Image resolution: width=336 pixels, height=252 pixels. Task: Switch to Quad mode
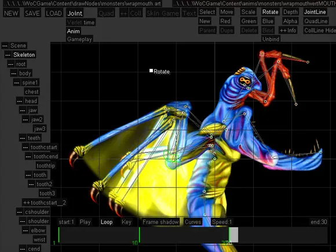click(106, 13)
